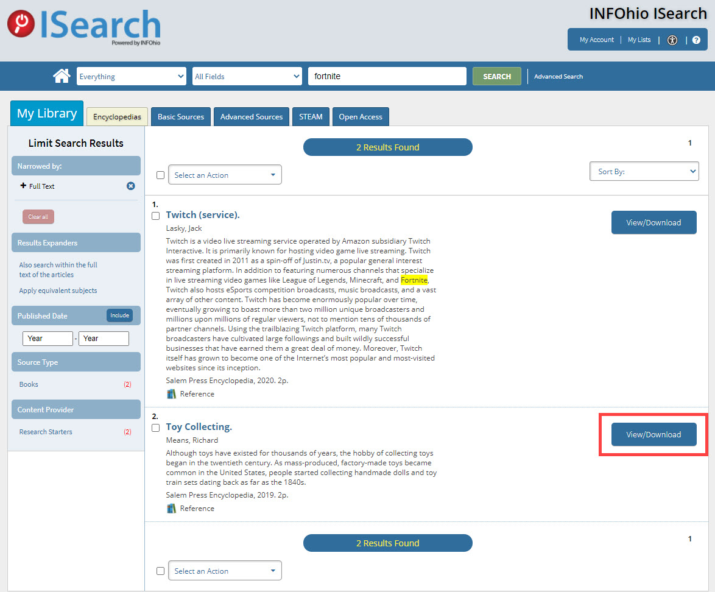Click Also search within the full text link

(x=58, y=270)
